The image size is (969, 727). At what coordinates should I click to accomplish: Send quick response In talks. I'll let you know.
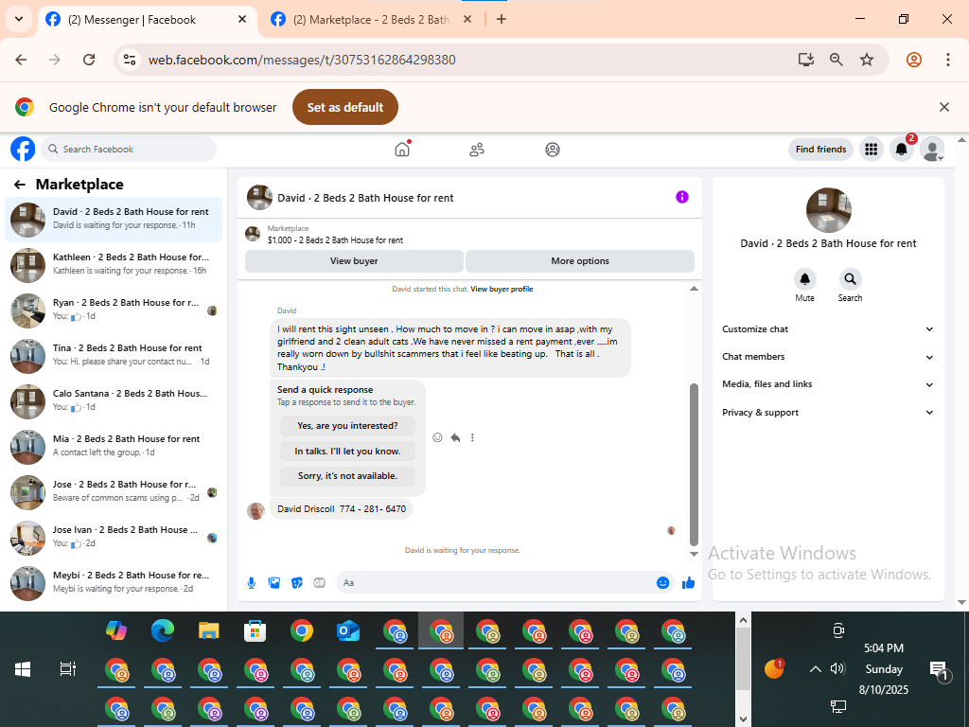point(347,452)
